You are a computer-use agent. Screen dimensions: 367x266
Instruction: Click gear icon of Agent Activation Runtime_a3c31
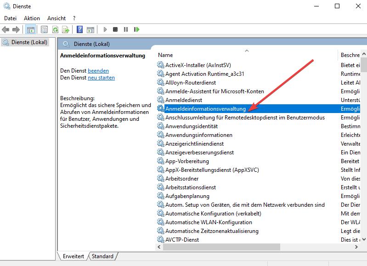(x=161, y=74)
